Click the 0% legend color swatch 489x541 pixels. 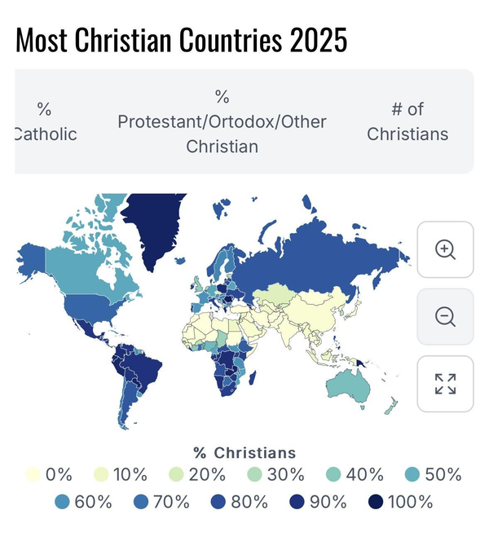coord(33,474)
